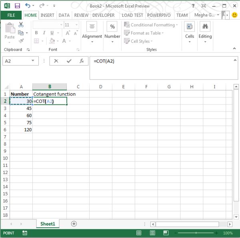
Task: Toggle Underline formatting
Action: (52, 33)
